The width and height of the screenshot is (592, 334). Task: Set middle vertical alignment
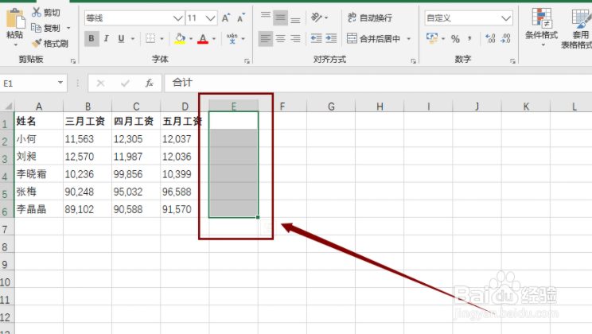[281, 17]
